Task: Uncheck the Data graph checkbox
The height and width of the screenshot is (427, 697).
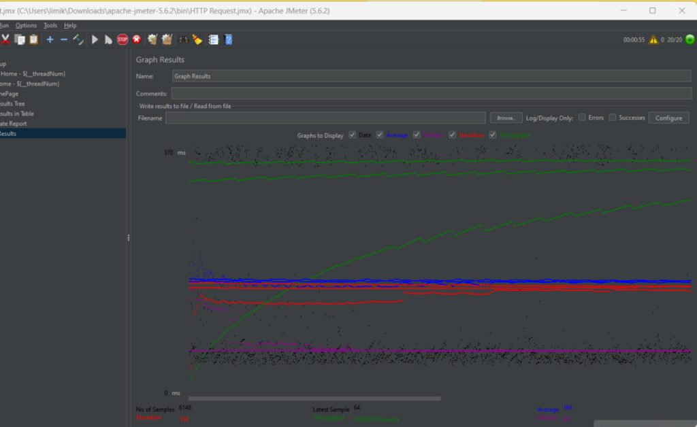Action: (x=353, y=135)
